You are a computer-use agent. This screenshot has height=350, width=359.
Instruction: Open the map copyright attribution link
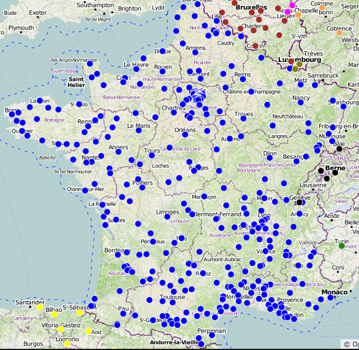(x=350, y=344)
